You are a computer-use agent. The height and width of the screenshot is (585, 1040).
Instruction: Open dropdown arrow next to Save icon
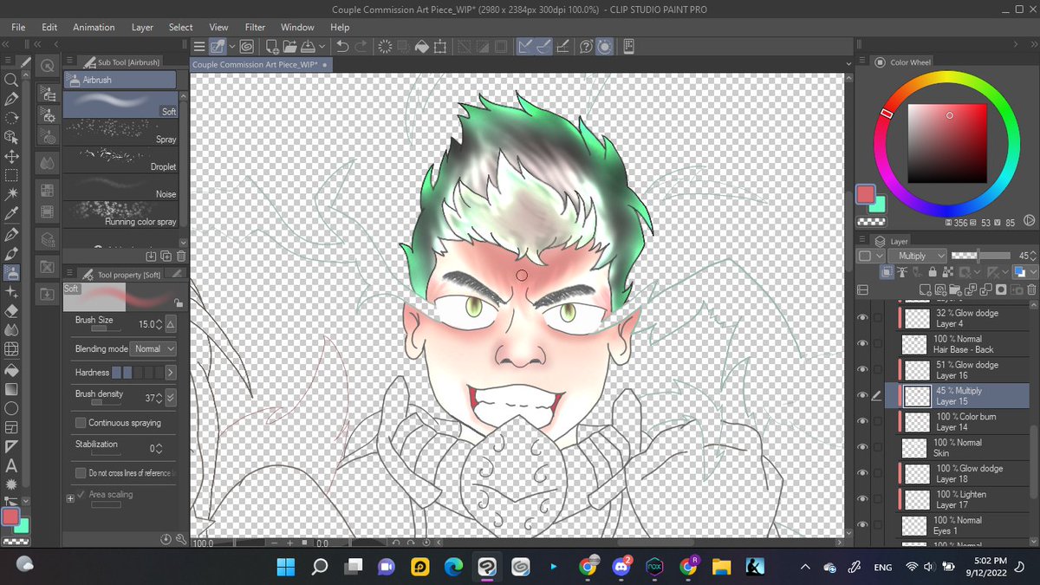pos(322,46)
